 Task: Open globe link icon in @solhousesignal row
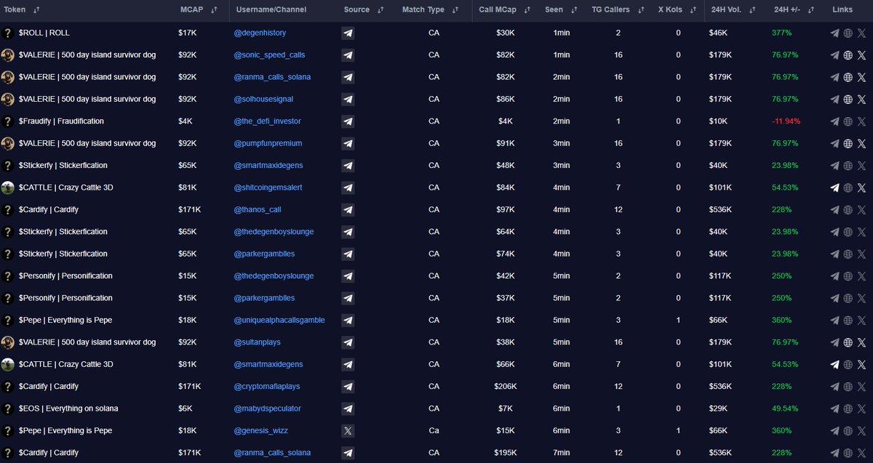click(848, 100)
